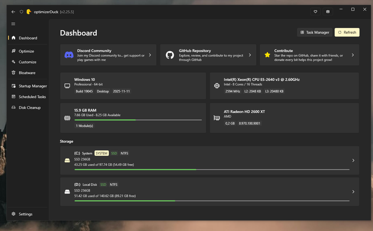Click the D: drive usage bar

tap(212, 201)
